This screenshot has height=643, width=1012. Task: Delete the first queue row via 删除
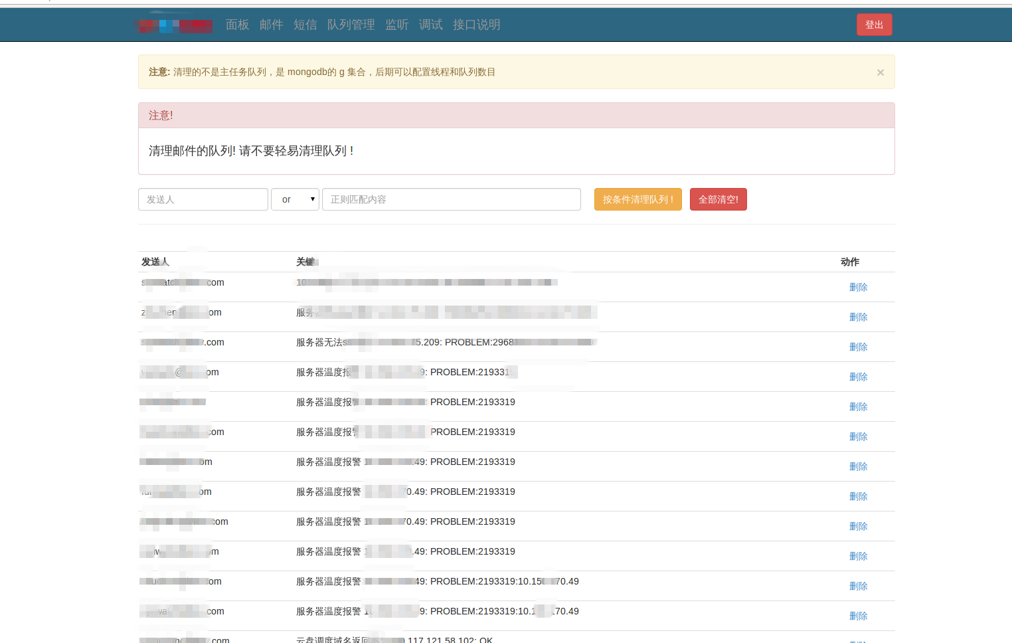pos(858,287)
